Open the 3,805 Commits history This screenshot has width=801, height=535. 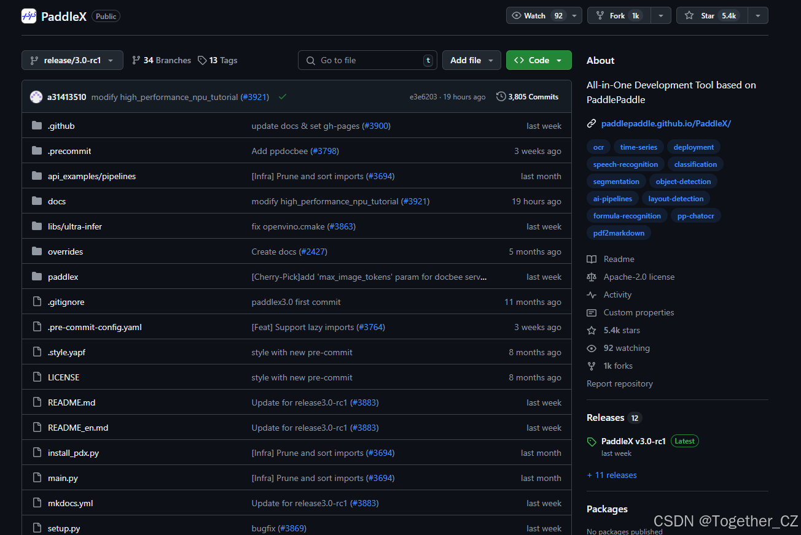pyautogui.click(x=528, y=97)
